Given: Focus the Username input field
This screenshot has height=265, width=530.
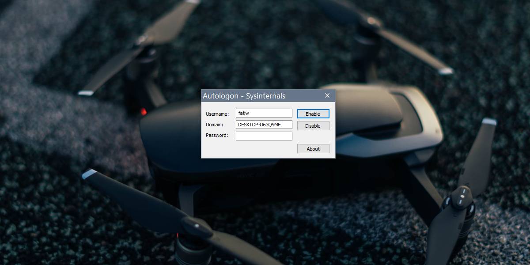Looking at the screenshot, I should [x=264, y=114].
